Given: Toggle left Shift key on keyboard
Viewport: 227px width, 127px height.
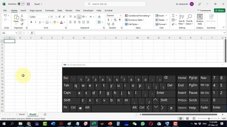Looking at the screenshot, I should tap(72, 101).
